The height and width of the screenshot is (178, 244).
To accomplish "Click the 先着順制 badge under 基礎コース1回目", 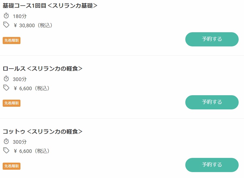I will pyautogui.click(x=12, y=41).
